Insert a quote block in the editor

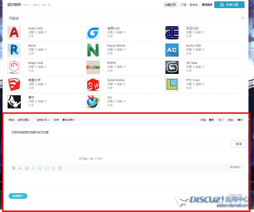coord(40,168)
